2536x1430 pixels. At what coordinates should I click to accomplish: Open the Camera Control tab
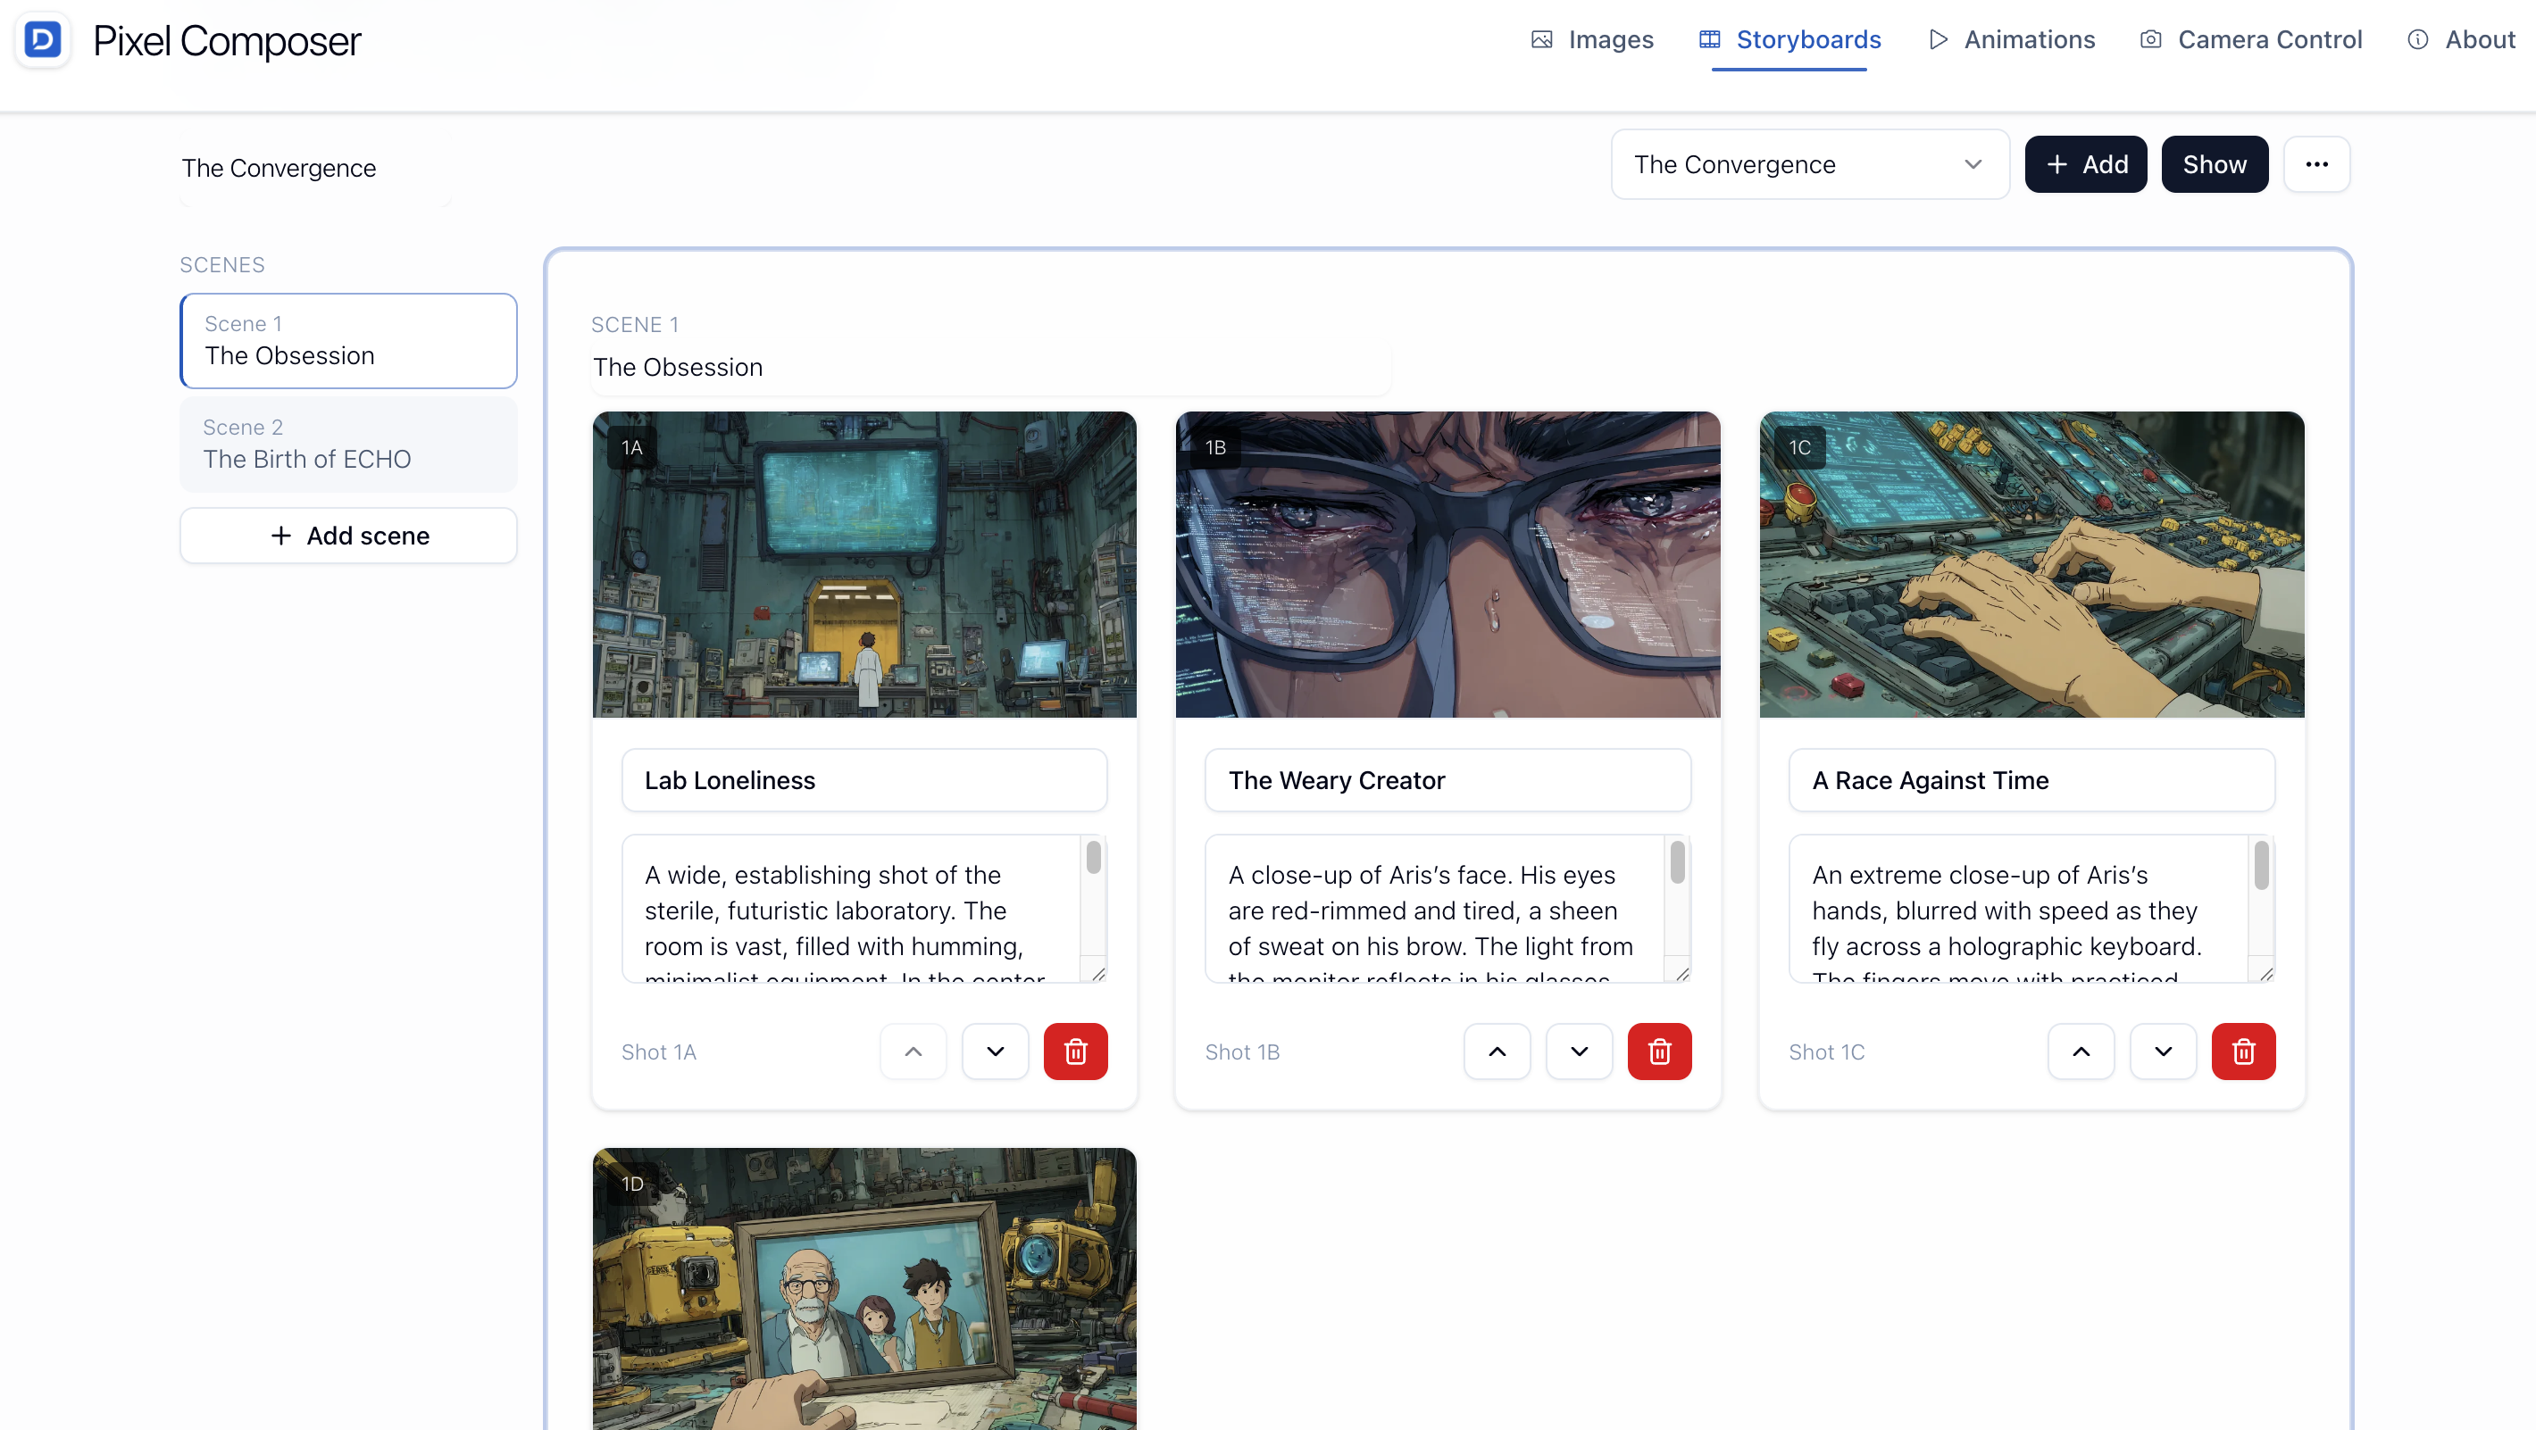pos(2250,39)
